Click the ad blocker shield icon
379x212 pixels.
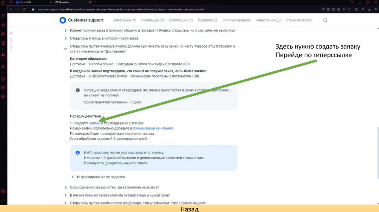pos(339,9)
